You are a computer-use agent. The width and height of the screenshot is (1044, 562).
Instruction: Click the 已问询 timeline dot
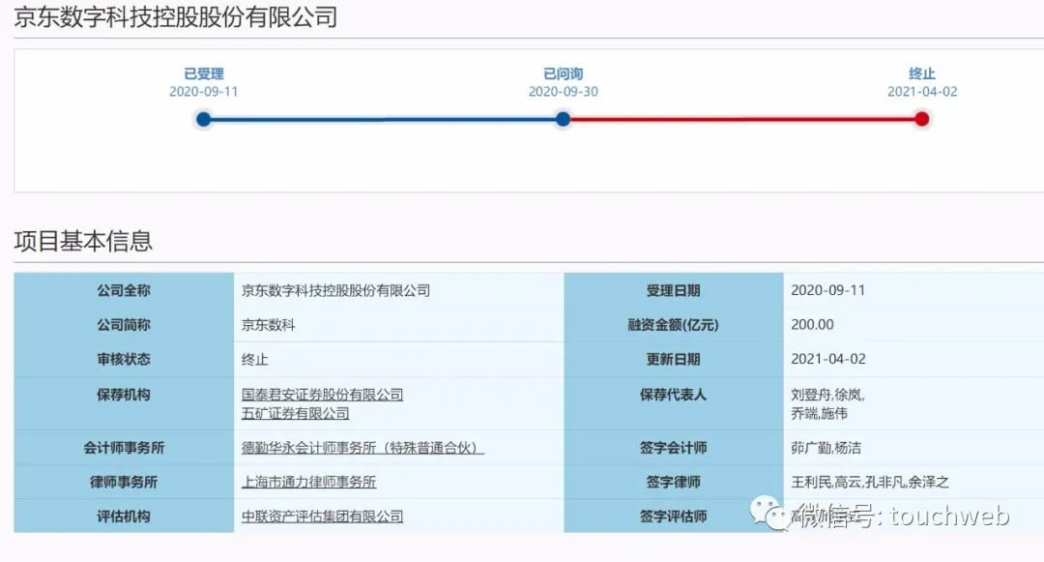pyautogui.click(x=564, y=119)
